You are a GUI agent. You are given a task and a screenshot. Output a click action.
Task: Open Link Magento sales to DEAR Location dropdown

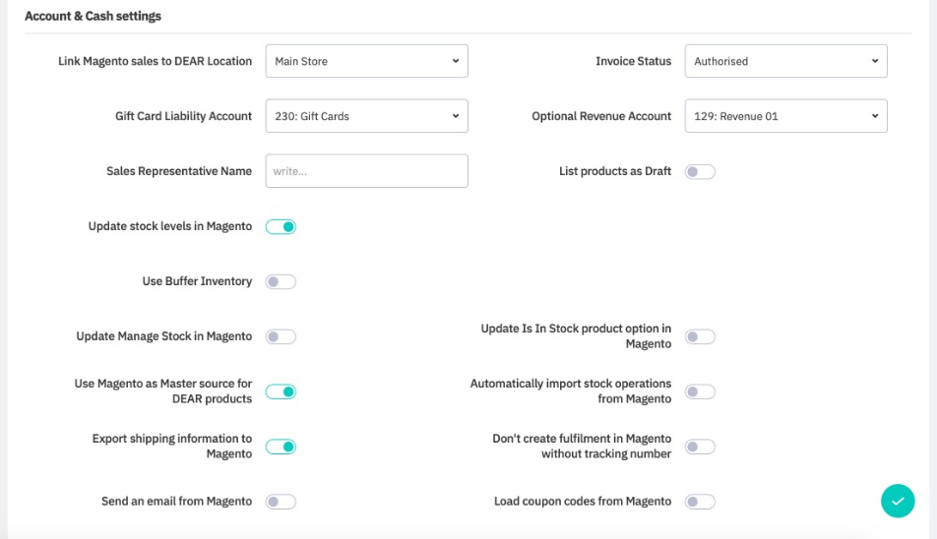366,61
